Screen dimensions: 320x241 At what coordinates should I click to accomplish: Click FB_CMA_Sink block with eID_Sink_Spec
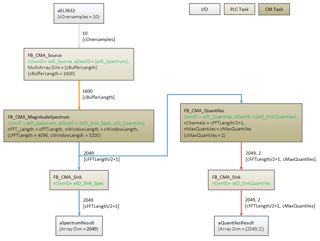coord(79,180)
